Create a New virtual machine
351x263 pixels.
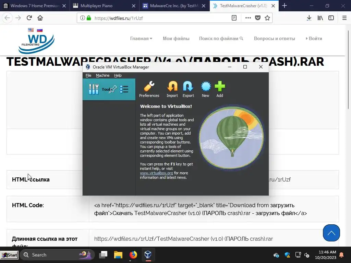(206, 89)
